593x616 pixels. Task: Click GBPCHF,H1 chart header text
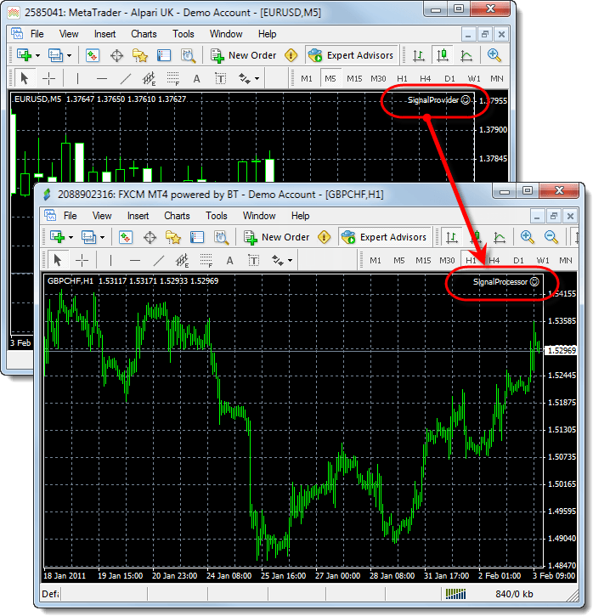(71, 281)
